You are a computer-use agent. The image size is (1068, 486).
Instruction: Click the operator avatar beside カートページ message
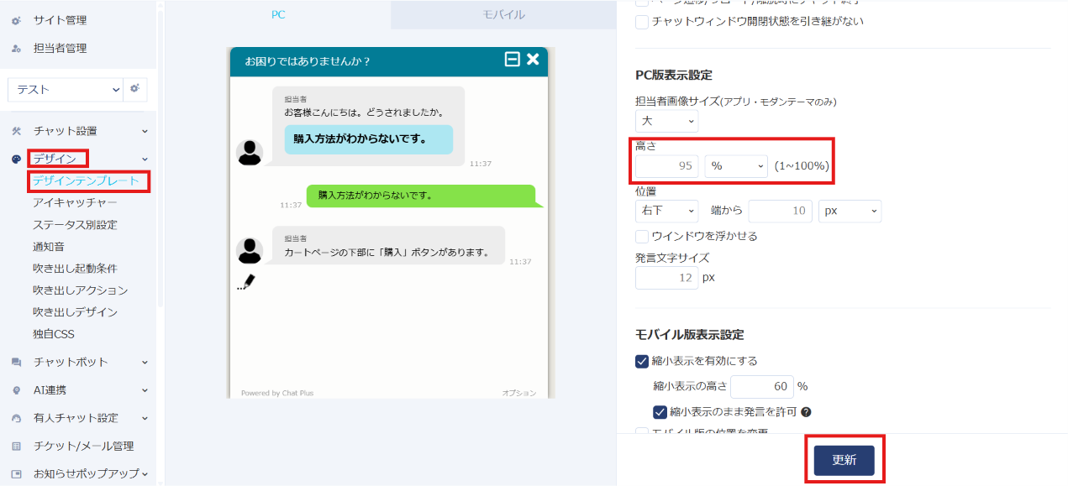[250, 250]
